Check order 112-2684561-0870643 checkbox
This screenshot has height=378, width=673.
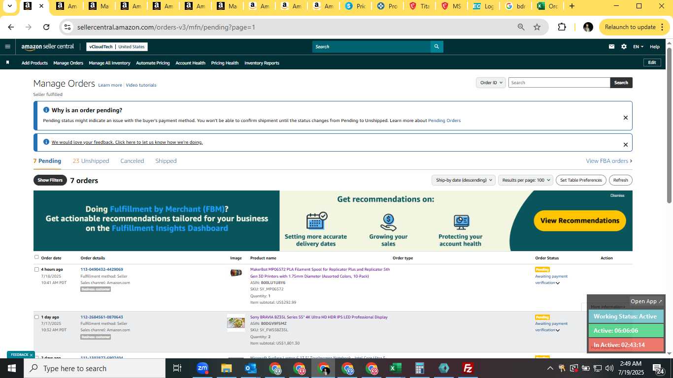point(36,317)
